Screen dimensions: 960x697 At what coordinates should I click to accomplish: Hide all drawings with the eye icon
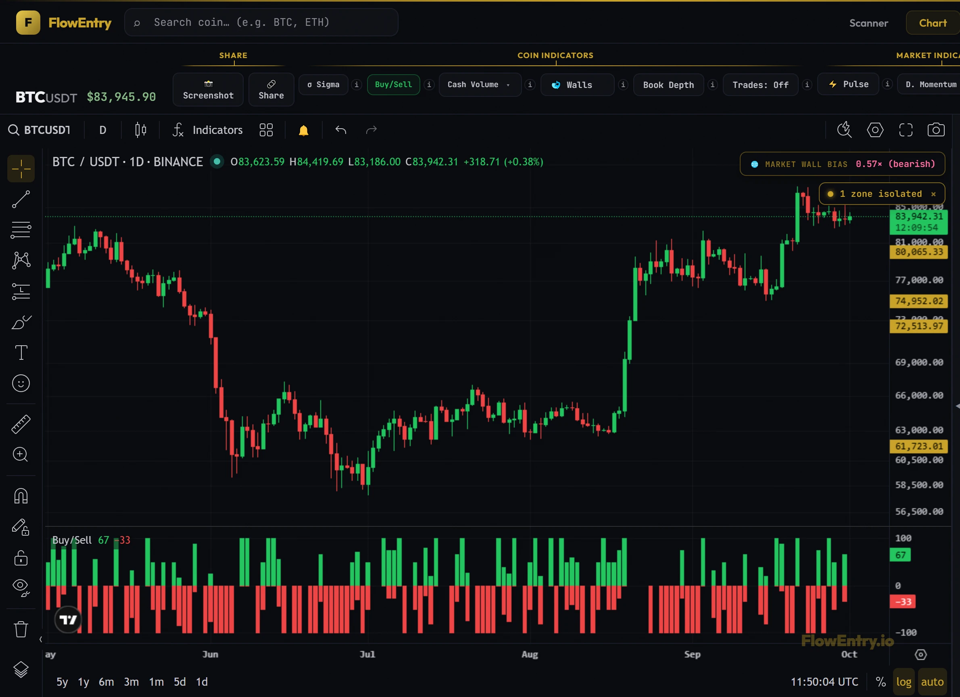tap(21, 588)
